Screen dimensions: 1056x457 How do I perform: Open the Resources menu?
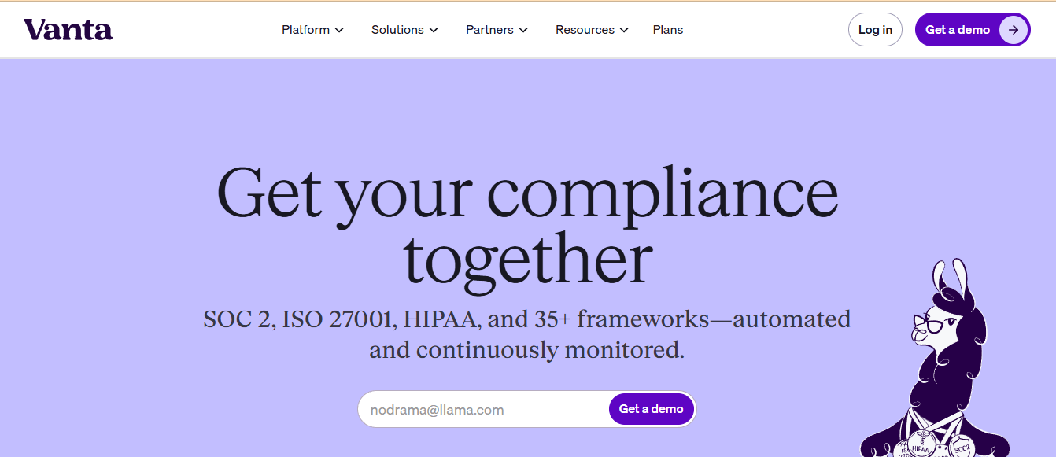(x=593, y=30)
